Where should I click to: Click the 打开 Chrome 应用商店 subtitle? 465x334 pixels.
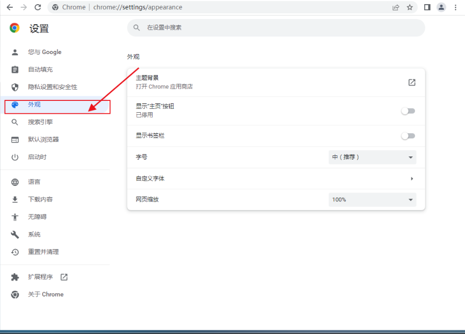coord(164,87)
